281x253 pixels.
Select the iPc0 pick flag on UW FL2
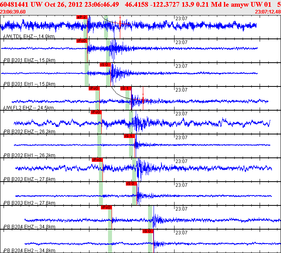pos(94,88)
